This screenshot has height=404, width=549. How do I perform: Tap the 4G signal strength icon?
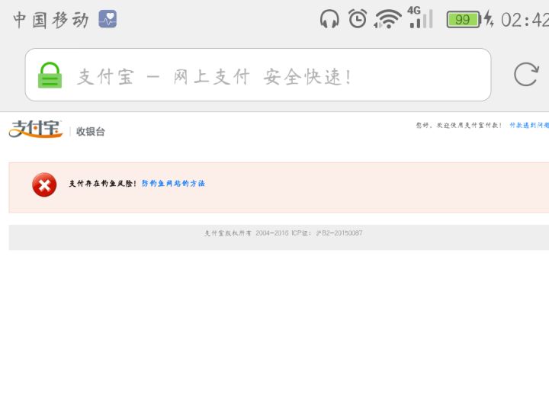click(x=420, y=18)
